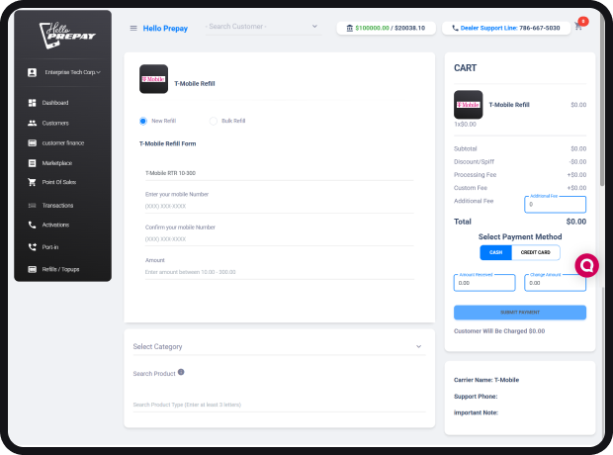Click the 'Select Payment Method' heading

click(x=520, y=236)
